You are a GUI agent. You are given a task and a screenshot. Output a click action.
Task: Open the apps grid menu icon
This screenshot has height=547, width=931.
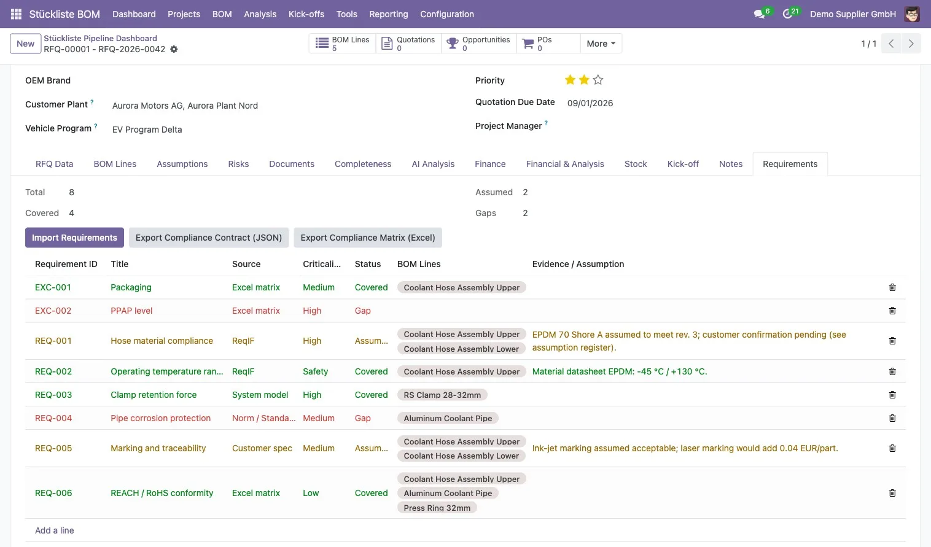pyautogui.click(x=16, y=14)
